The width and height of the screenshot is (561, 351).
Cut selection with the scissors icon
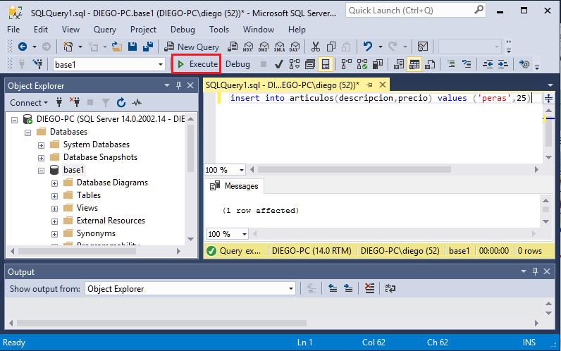(315, 47)
